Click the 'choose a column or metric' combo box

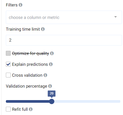tap(64, 17)
